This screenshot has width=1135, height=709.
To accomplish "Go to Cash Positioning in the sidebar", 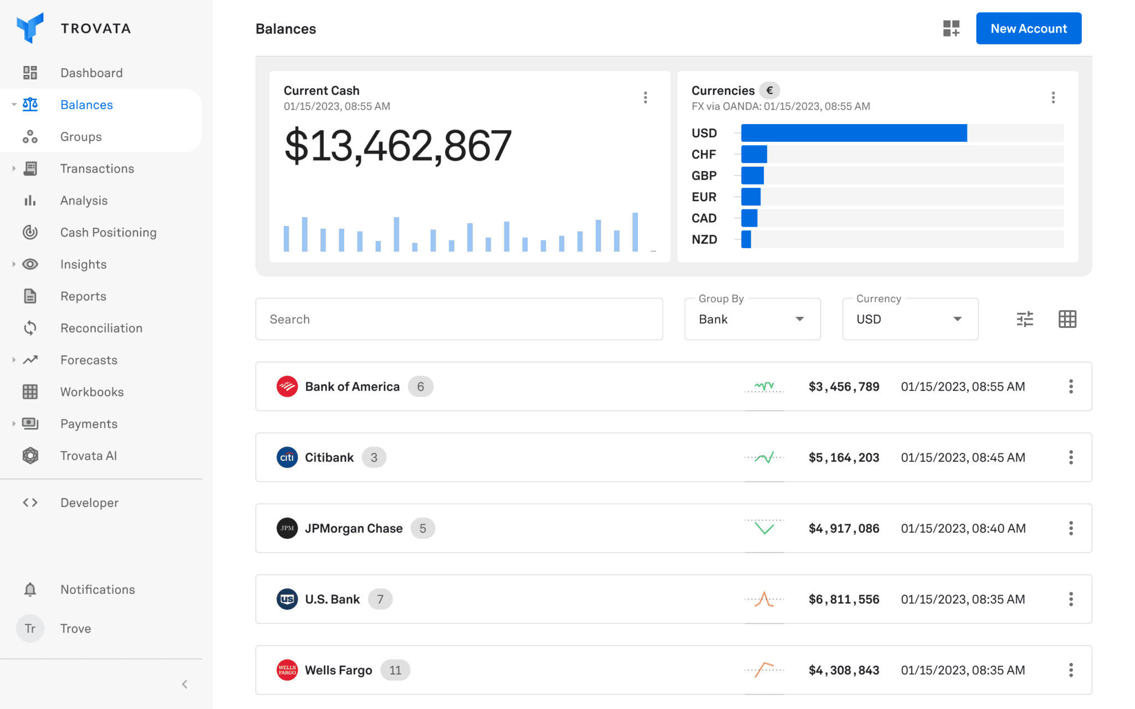I will (x=108, y=233).
